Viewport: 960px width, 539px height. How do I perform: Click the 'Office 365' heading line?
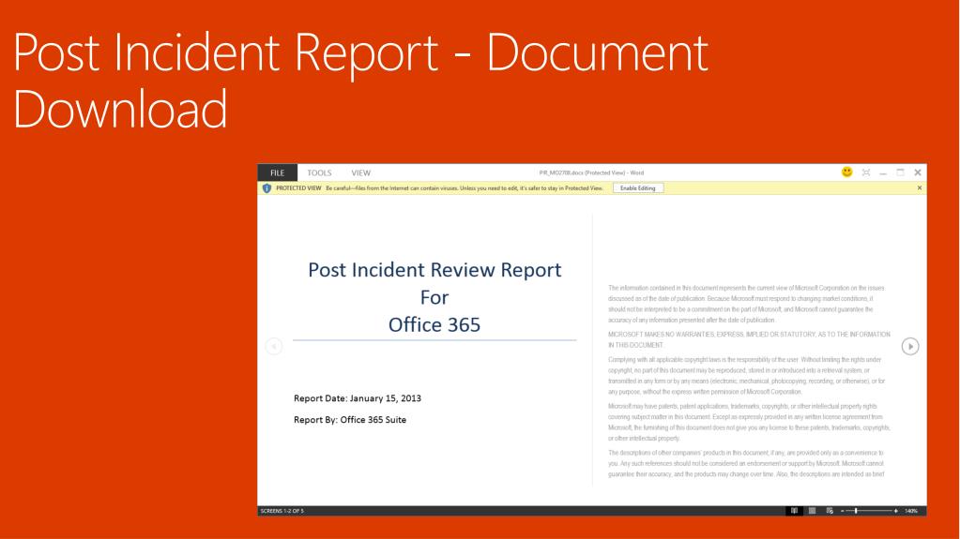[434, 324]
